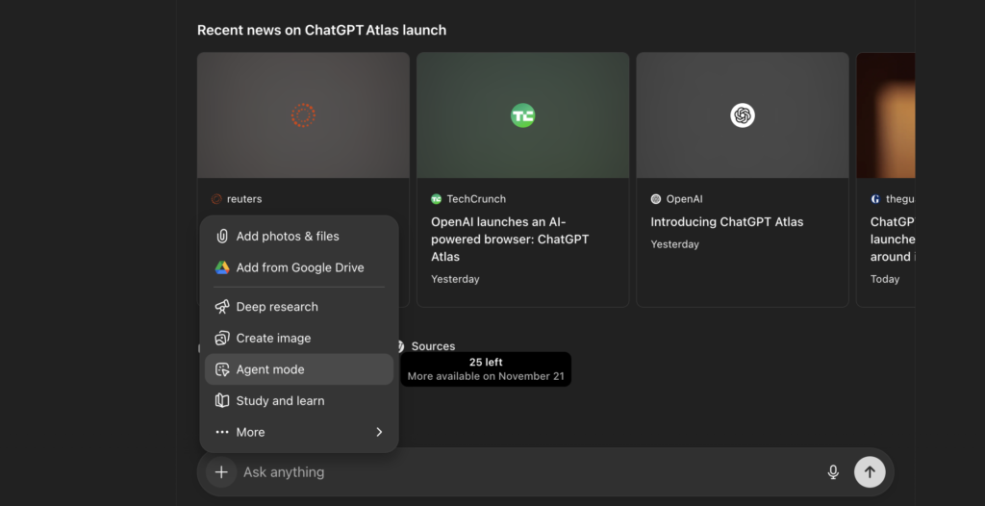
Task: Choose Add photos & files option
Action: pyautogui.click(x=288, y=237)
